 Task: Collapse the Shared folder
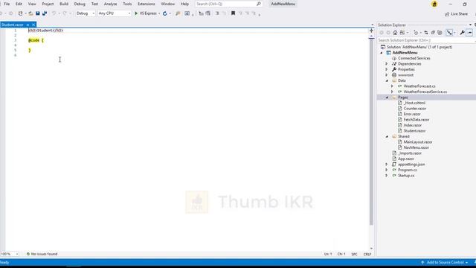tap(387, 136)
